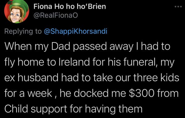Click the last line "Child support for having them"
Screen dimensions: 185x118
[x=74, y=109]
